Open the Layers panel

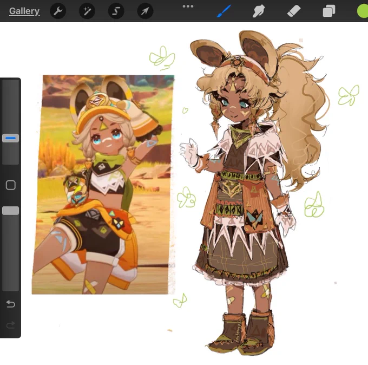pyautogui.click(x=329, y=11)
